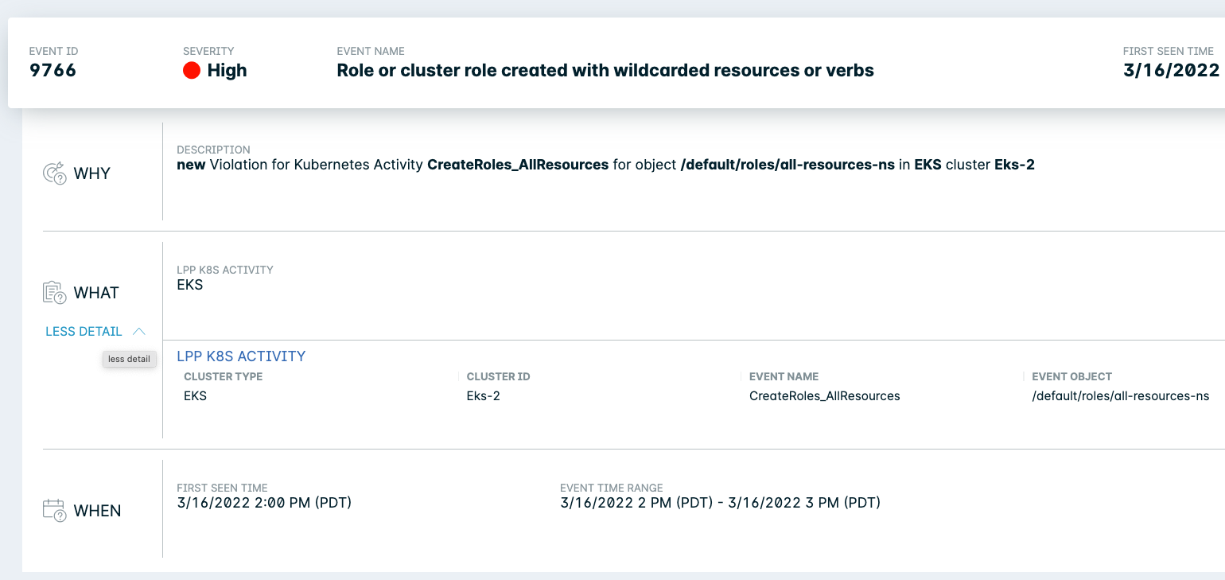Click the 3/16/2022 date in header
Screen dimensions: 1225x580
[1171, 70]
